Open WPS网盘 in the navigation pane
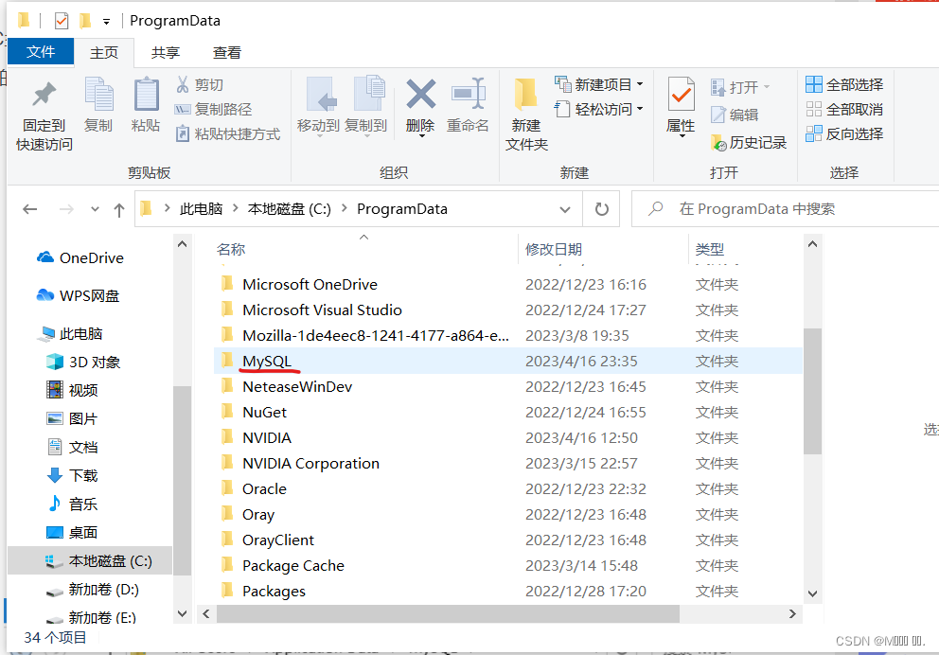 point(78,295)
